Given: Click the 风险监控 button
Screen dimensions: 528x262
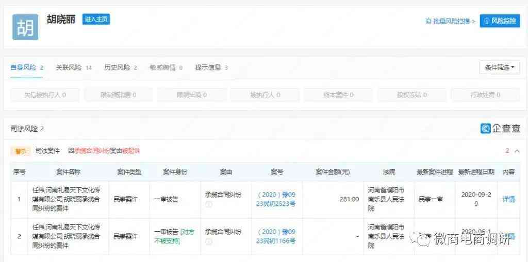Looking at the screenshot, I should coord(500,21).
